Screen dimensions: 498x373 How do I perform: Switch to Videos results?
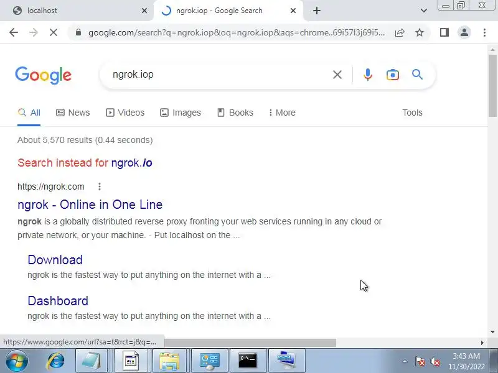125,113
